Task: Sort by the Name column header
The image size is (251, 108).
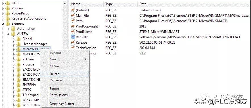Action: 87,4
